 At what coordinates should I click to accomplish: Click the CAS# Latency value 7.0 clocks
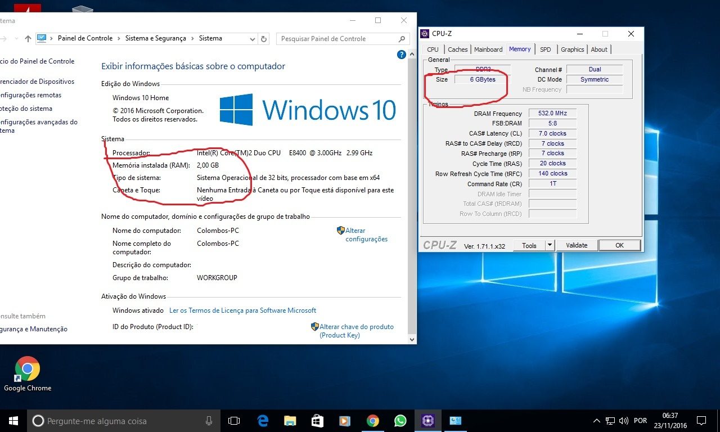pos(552,133)
